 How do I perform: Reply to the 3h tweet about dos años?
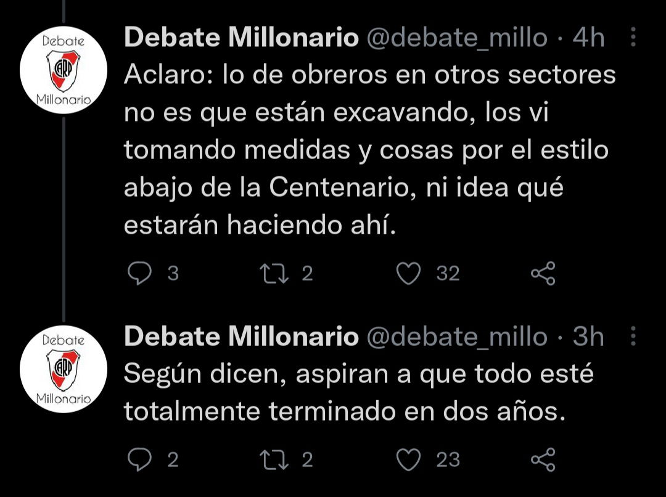(140, 459)
